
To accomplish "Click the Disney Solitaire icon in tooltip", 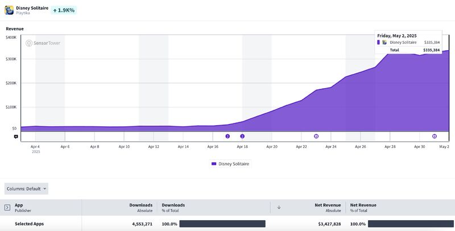I will coord(384,42).
